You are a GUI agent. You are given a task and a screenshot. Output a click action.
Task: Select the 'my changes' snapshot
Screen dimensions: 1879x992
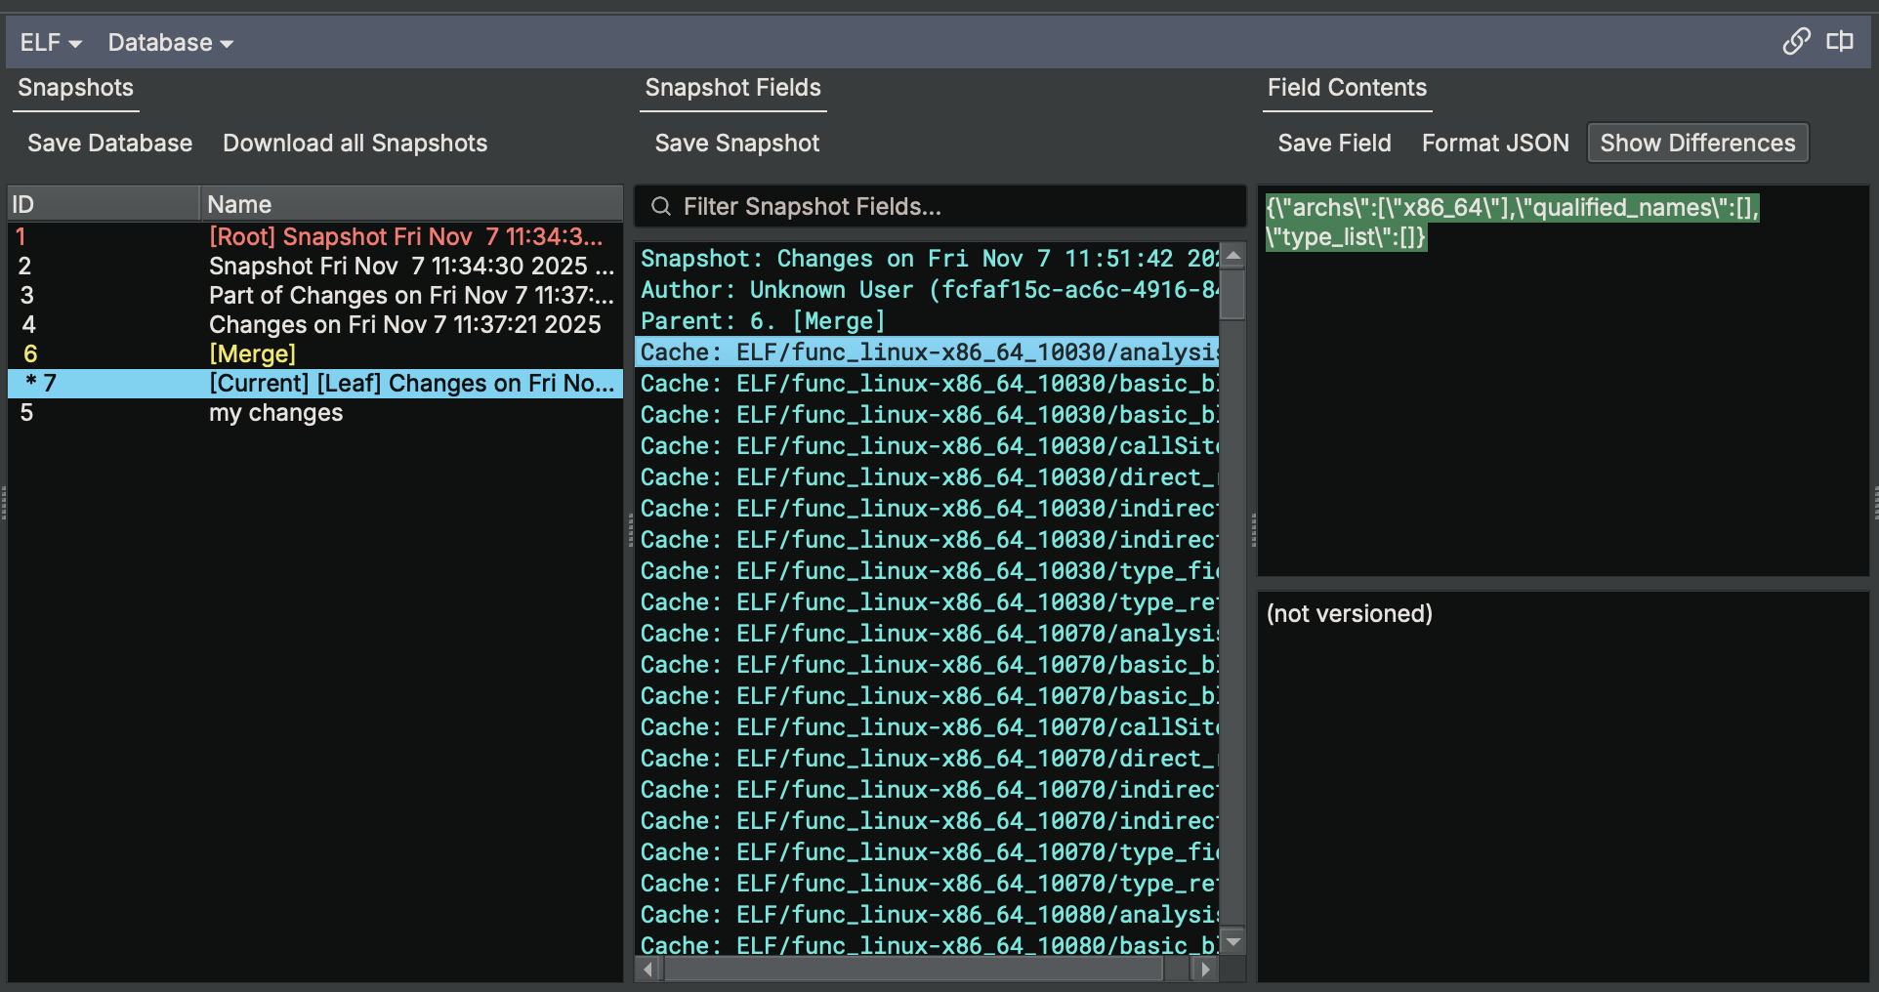(x=275, y=413)
